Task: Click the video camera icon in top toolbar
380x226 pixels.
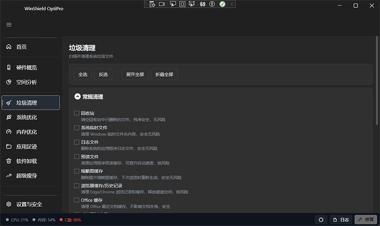Action: [x=162, y=4]
